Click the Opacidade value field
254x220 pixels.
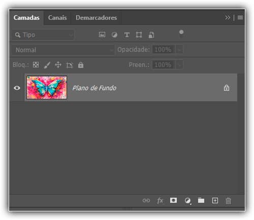coord(164,50)
